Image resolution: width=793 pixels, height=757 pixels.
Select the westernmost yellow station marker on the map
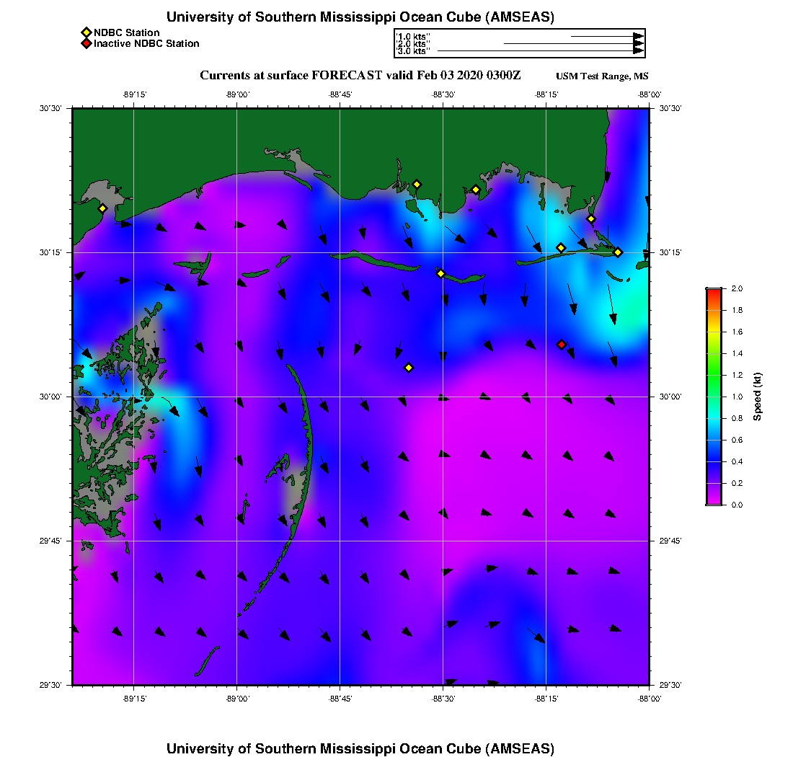point(102,208)
